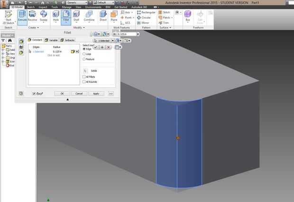Select the Sweep tool

[43, 16]
